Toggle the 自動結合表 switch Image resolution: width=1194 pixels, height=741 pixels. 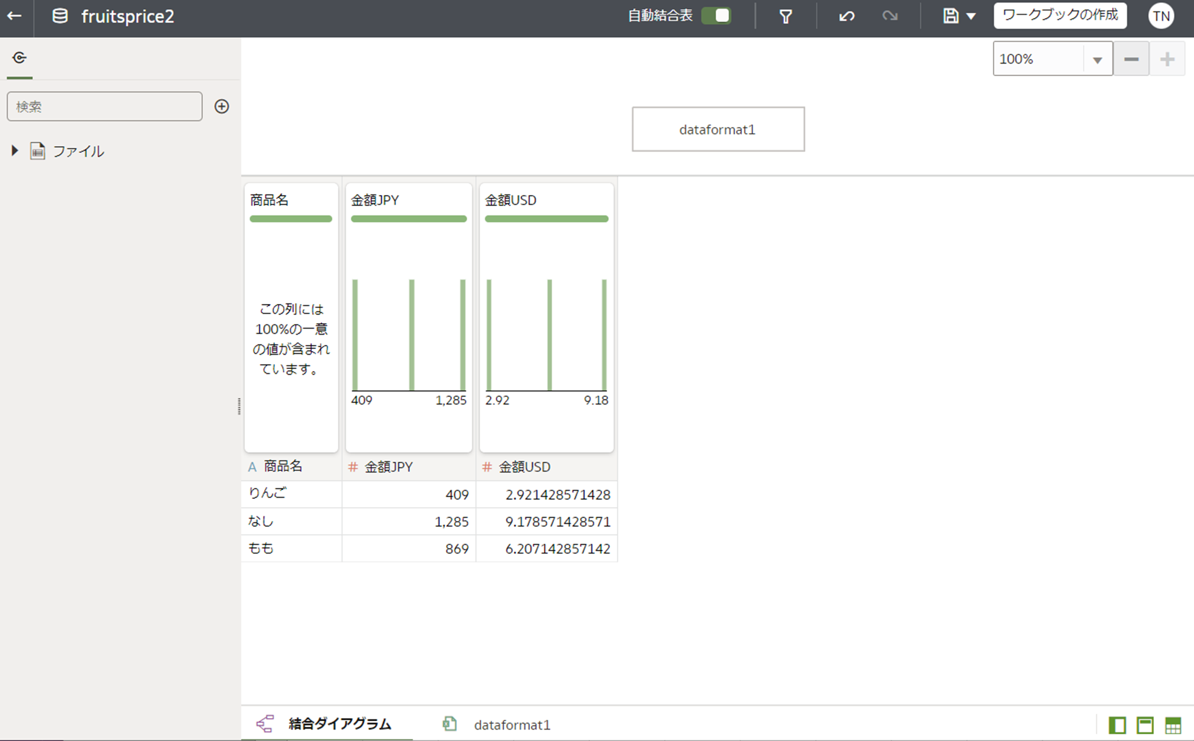coord(716,16)
